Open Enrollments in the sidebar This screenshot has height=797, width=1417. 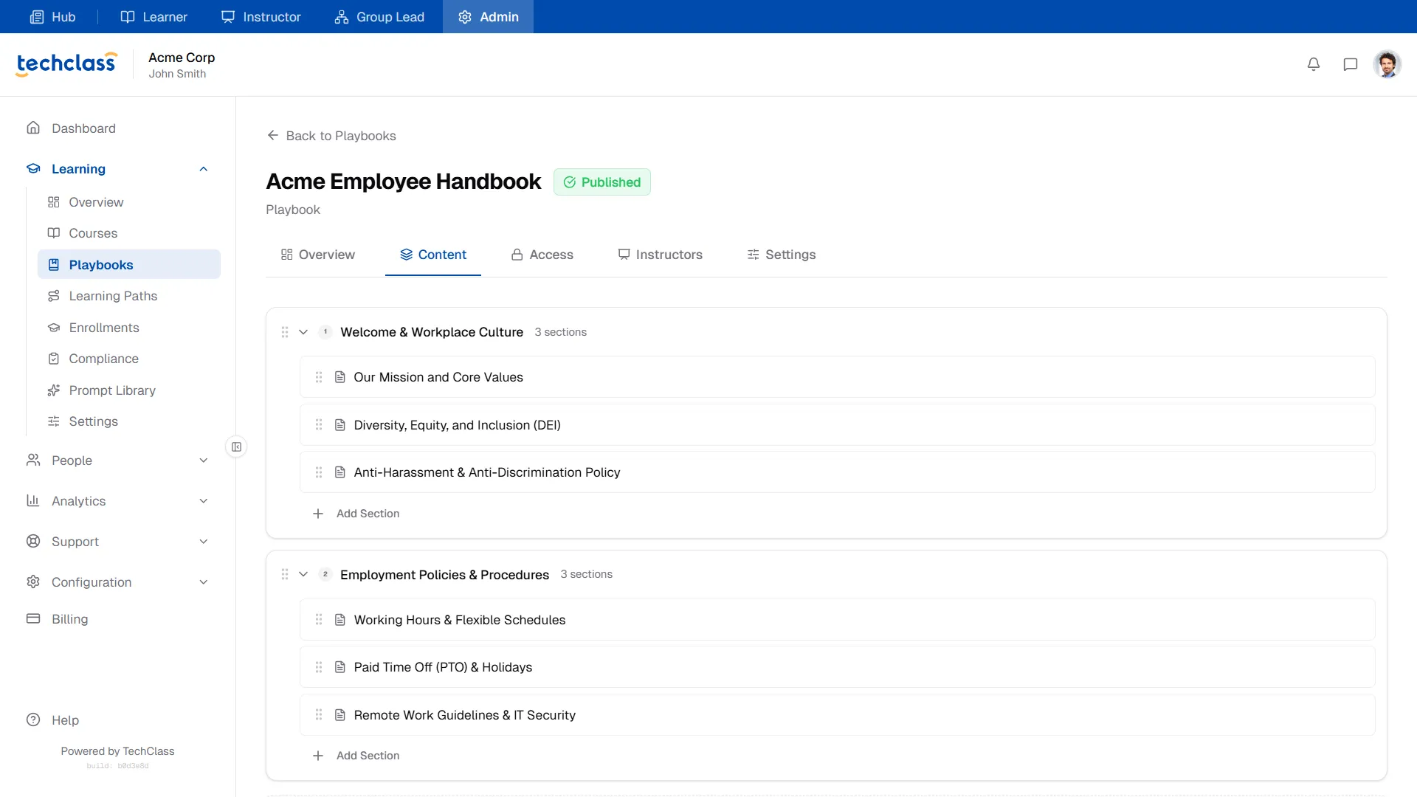pos(129,328)
